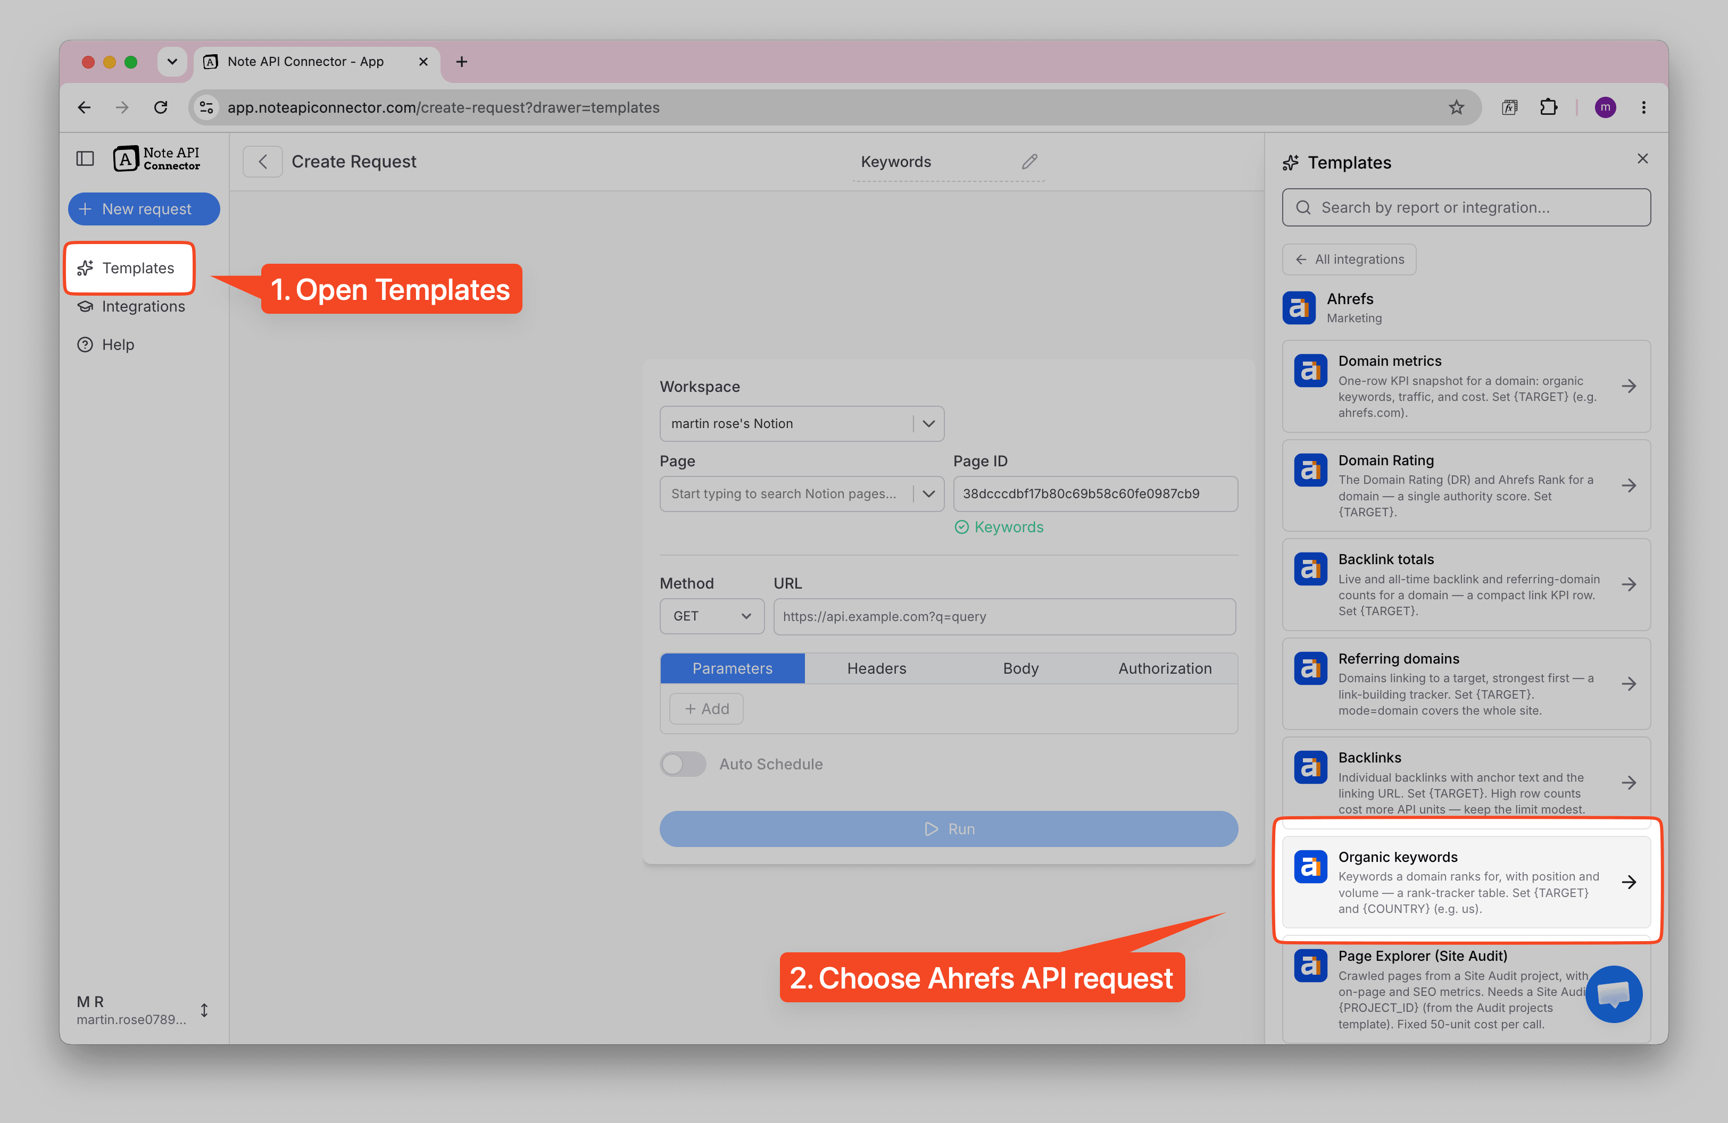The image size is (1728, 1123).
Task: Click arrow on Domain Rating template
Action: (x=1629, y=485)
